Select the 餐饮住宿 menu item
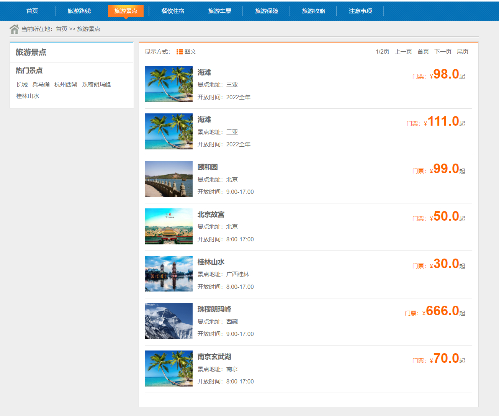The image size is (499, 416). (172, 11)
